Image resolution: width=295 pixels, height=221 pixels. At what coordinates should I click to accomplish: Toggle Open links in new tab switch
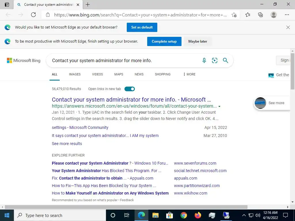coord(130,89)
